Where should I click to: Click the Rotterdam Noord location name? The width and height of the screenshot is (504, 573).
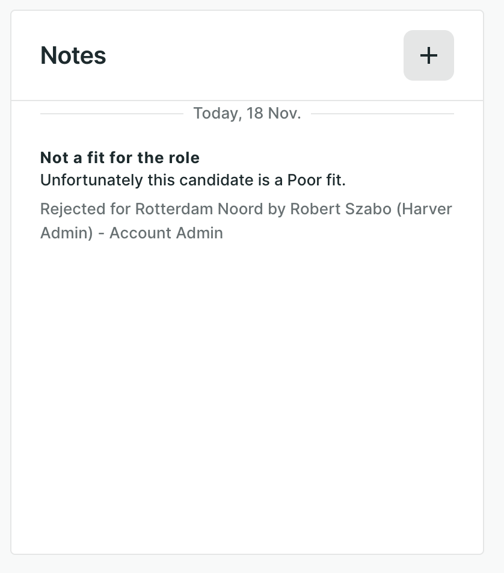pos(198,209)
